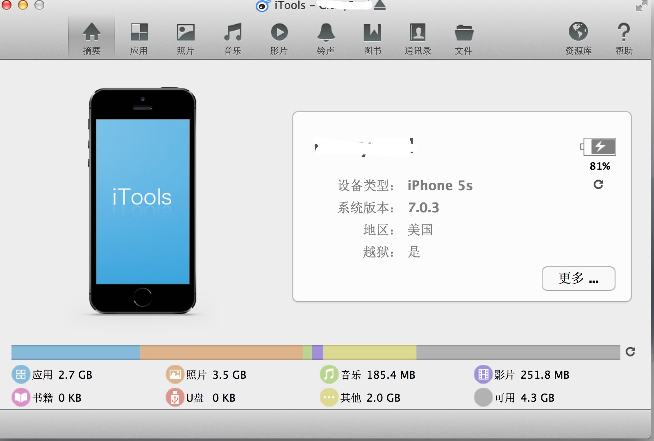
Task: Open the 应用 apps section
Action: click(x=139, y=39)
